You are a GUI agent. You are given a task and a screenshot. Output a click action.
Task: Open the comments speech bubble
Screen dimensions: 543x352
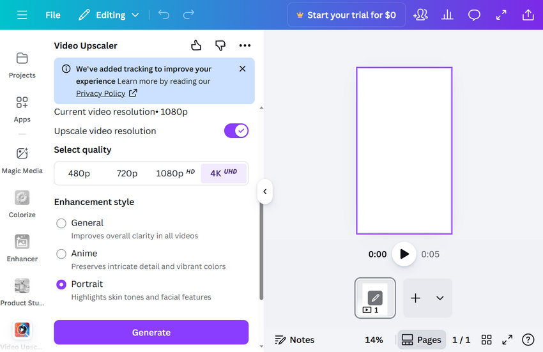coord(474,15)
